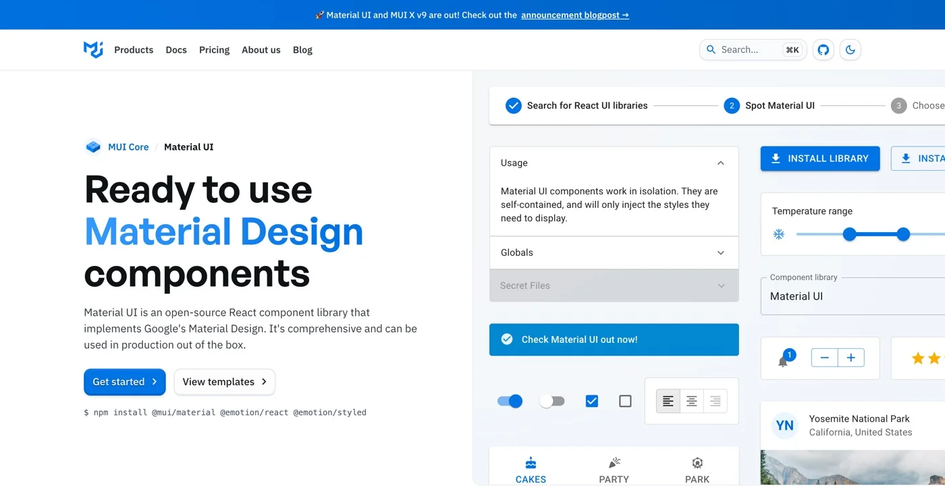
Task: Click the Install Library button
Action: coord(820,159)
